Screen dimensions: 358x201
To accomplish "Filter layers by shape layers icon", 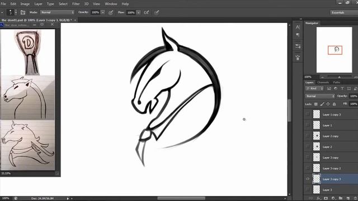I will [349, 88].
